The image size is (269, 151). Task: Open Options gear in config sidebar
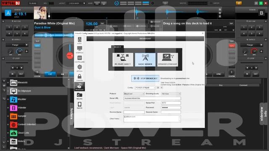click(79, 68)
